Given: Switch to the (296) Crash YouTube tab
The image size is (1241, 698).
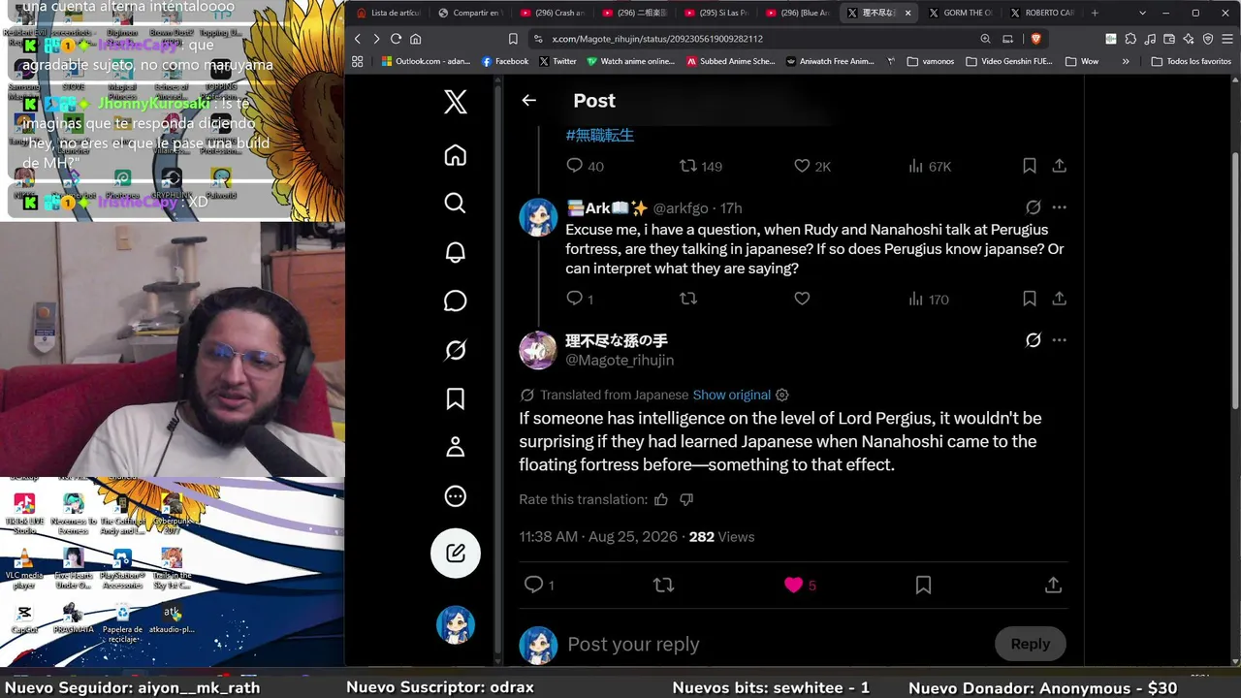Looking at the screenshot, I should tap(553, 13).
